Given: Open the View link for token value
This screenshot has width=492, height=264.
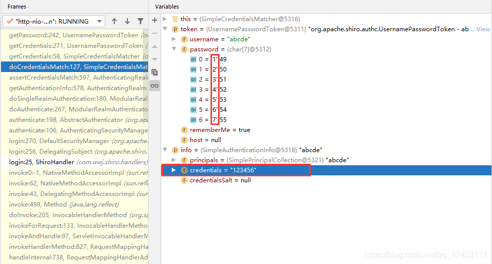Looking at the screenshot, I should pyautogui.click(x=483, y=29).
